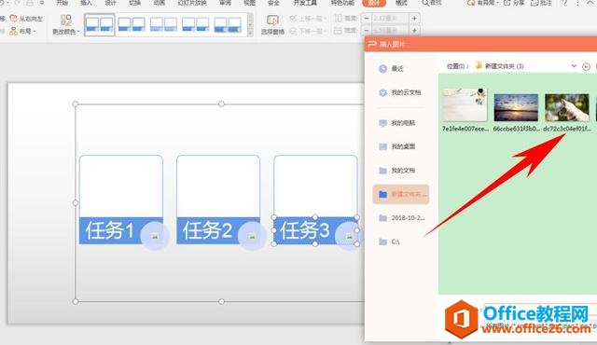Select the second SmartArt style thumbnail

tap(132, 24)
